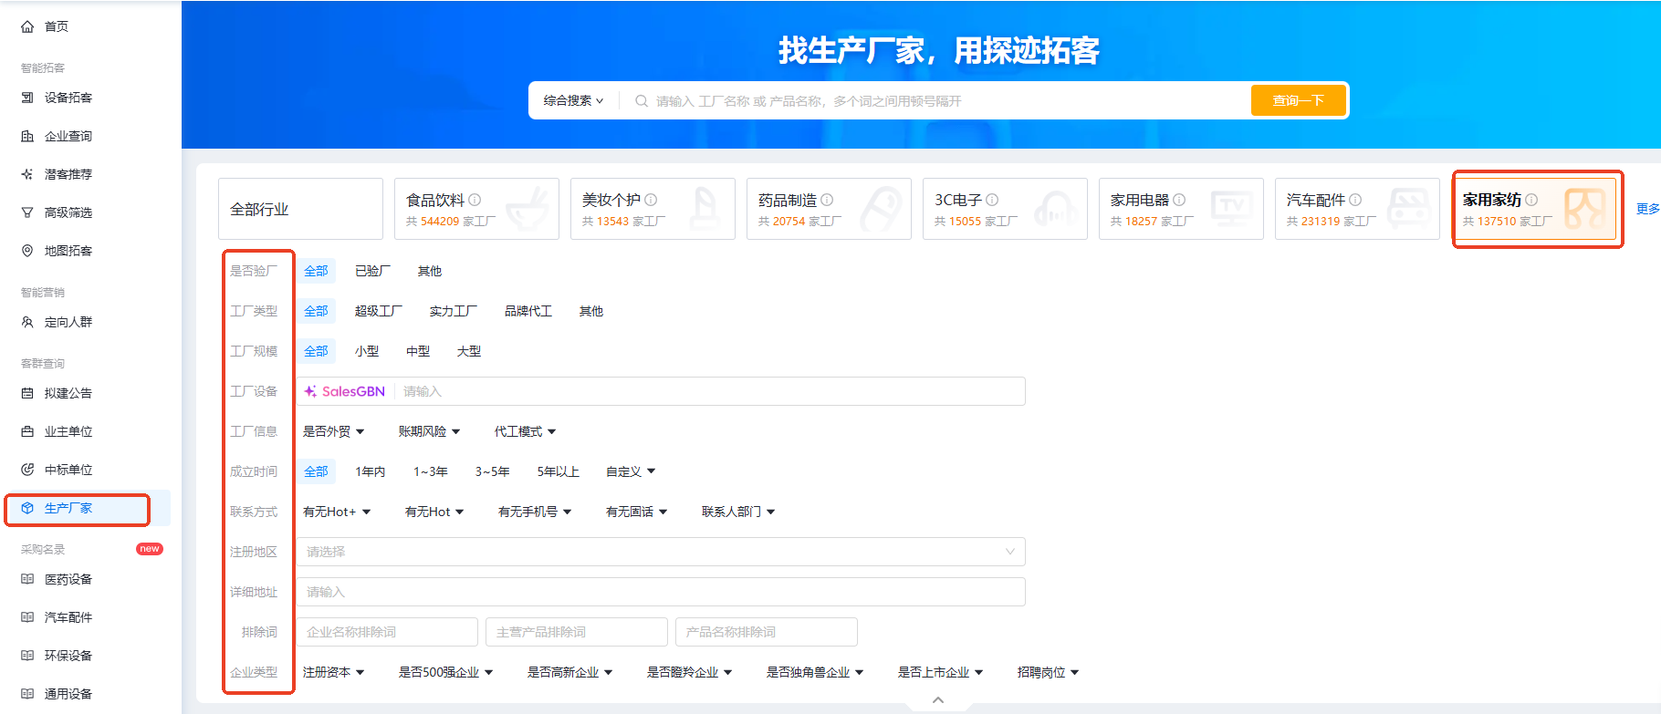Click the home icon beside 首页
Image resolution: width=1661 pixels, height=714 pixels.
tap(27, 26)
